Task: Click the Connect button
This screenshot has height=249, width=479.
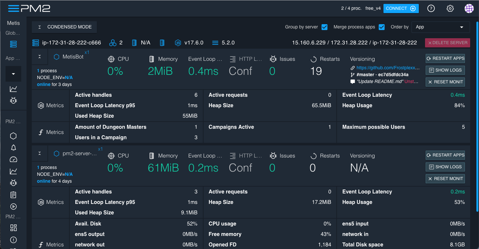Action: 401,8
